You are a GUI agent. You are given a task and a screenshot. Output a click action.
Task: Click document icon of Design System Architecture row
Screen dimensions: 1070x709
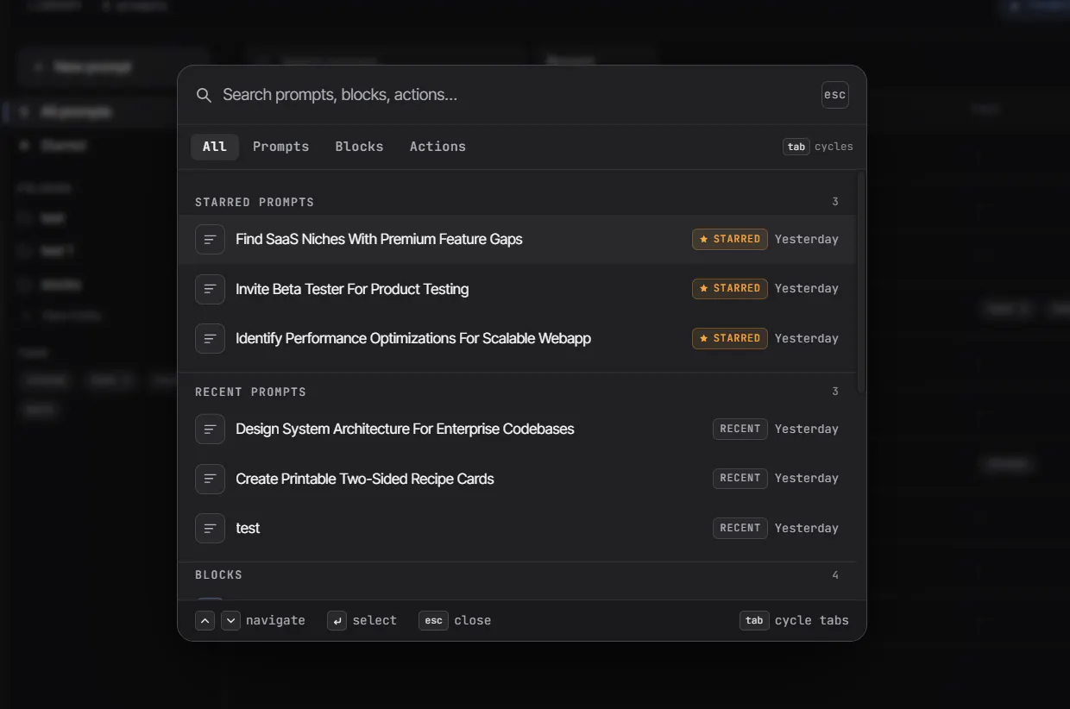point(210,429)
